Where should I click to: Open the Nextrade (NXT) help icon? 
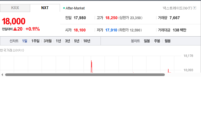[194, 8]
